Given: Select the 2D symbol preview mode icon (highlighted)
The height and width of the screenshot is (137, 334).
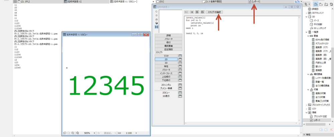Looking at the screenshot, I should 156,27.
